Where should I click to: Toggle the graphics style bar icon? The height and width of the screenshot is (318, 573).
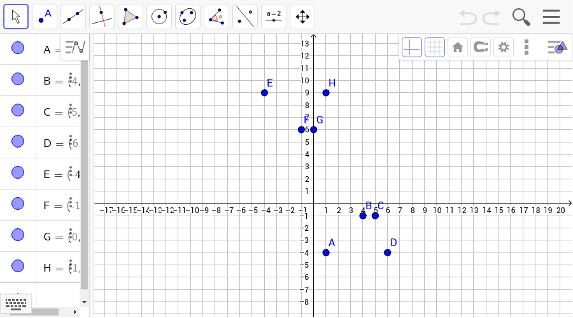click(557, 47)
